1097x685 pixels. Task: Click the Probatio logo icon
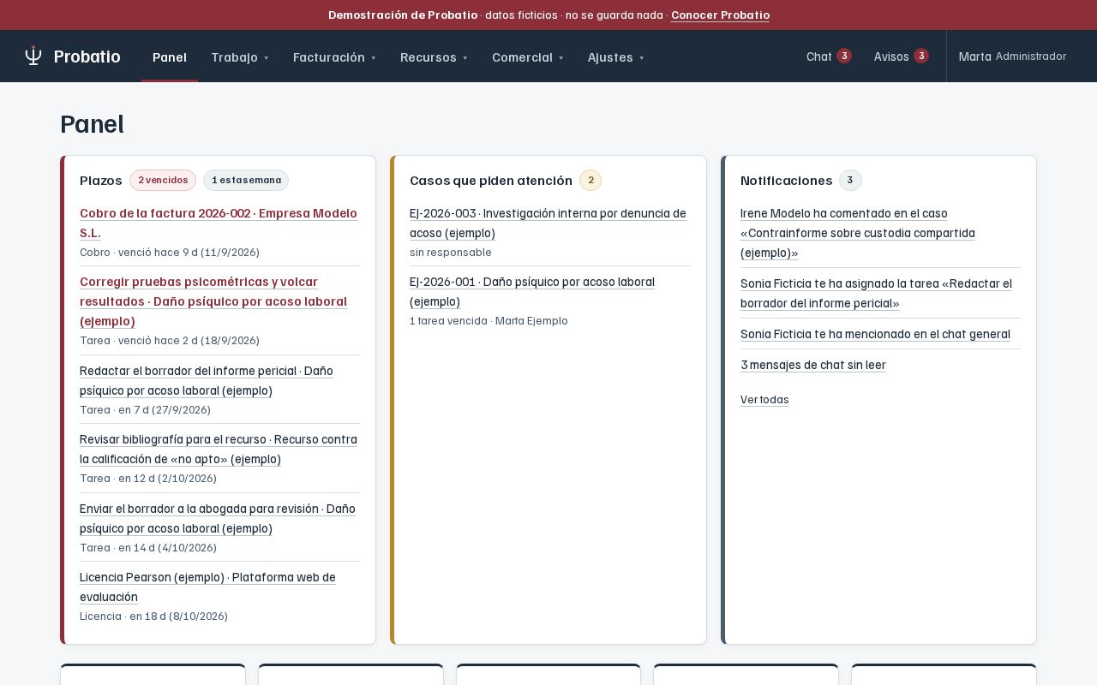click(33, 57)
